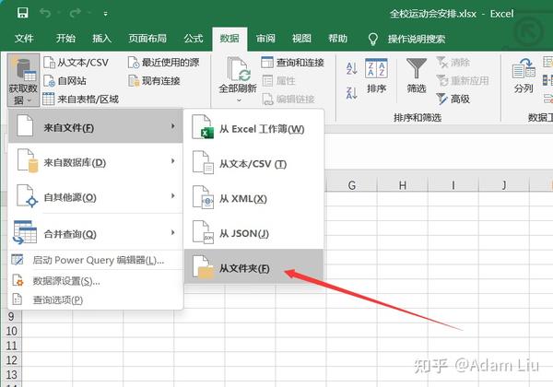Choose 从 Excel 工作簿(W)
The width and height of the screenshot is (553, 387).
[254, 129]
